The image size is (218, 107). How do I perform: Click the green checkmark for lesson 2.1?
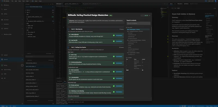click(x=114, y=72)
